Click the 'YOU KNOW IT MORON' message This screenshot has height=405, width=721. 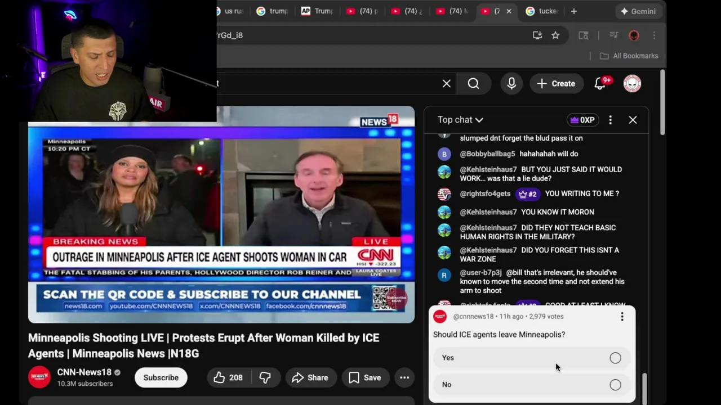pyautogui.click(x=558, y=212)
